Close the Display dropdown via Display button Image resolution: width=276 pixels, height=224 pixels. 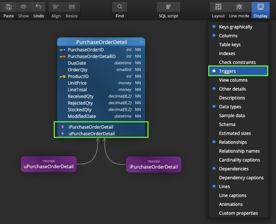[260, 10]
